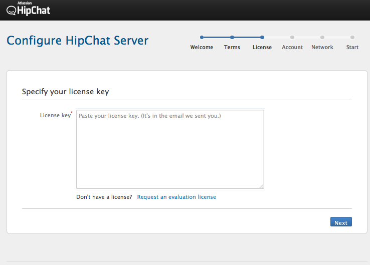Open Request an evaluation license link
Image resolution: width=370 pixels, height=265 pixels.
point(176,197)
